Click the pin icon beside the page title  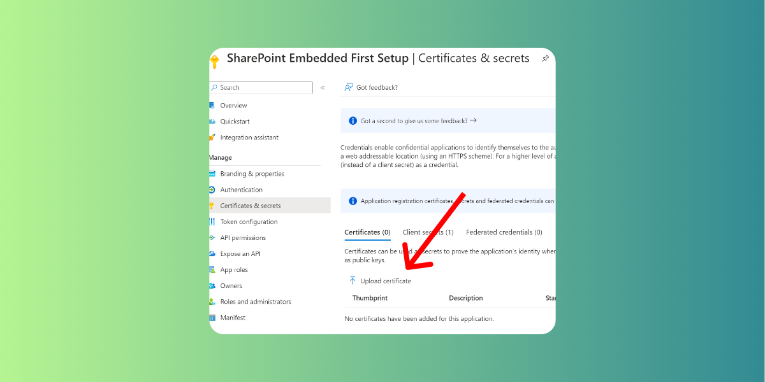coord(545,59)
